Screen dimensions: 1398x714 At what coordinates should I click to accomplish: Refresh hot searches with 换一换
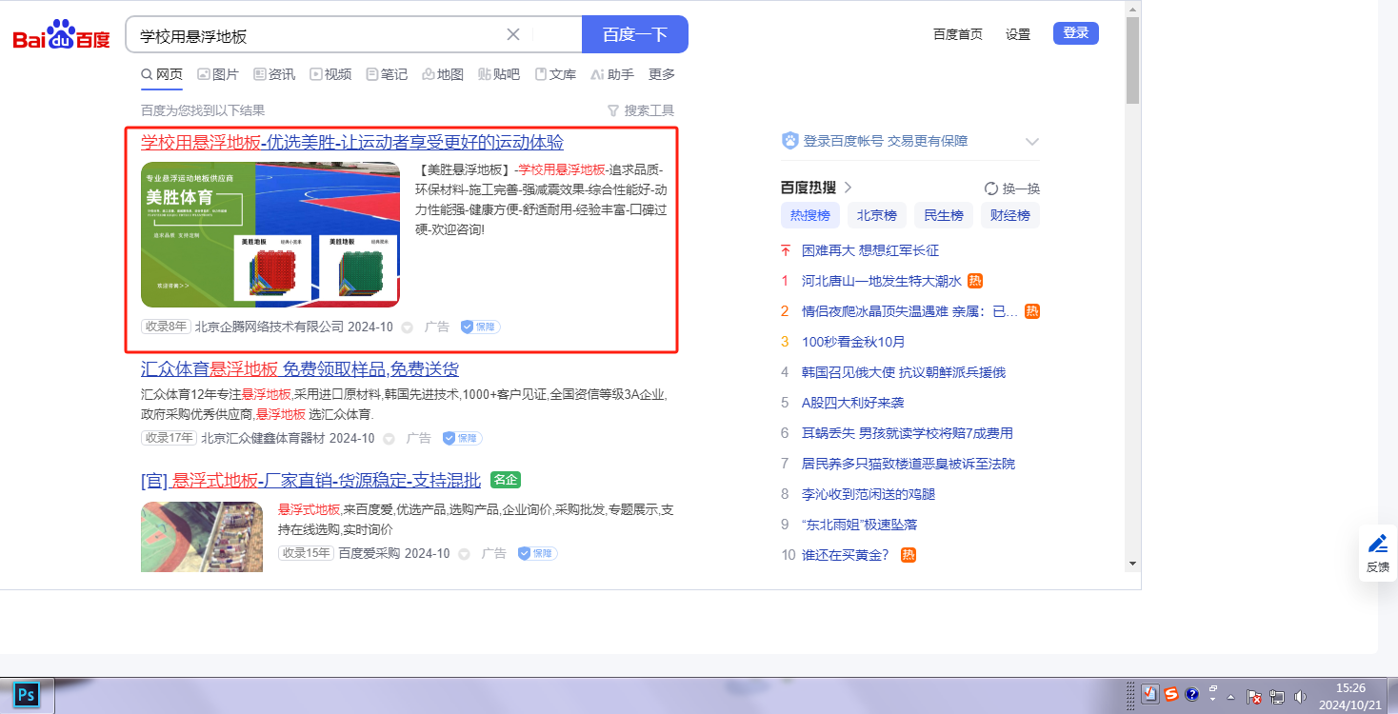point(1012,188)
